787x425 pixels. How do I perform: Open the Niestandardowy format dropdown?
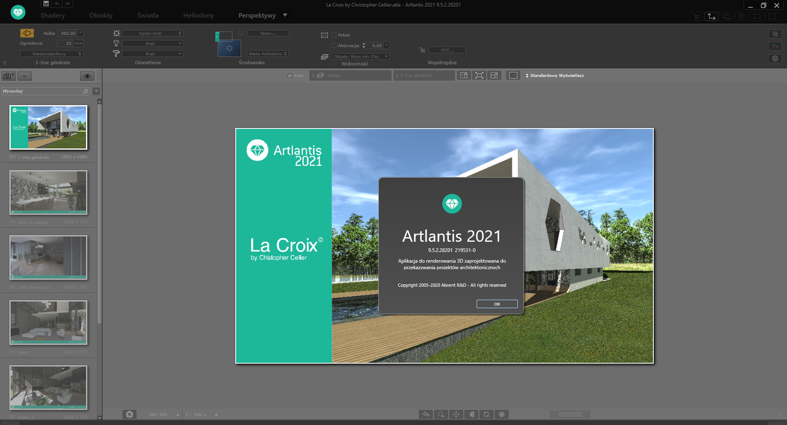(52, 54)
